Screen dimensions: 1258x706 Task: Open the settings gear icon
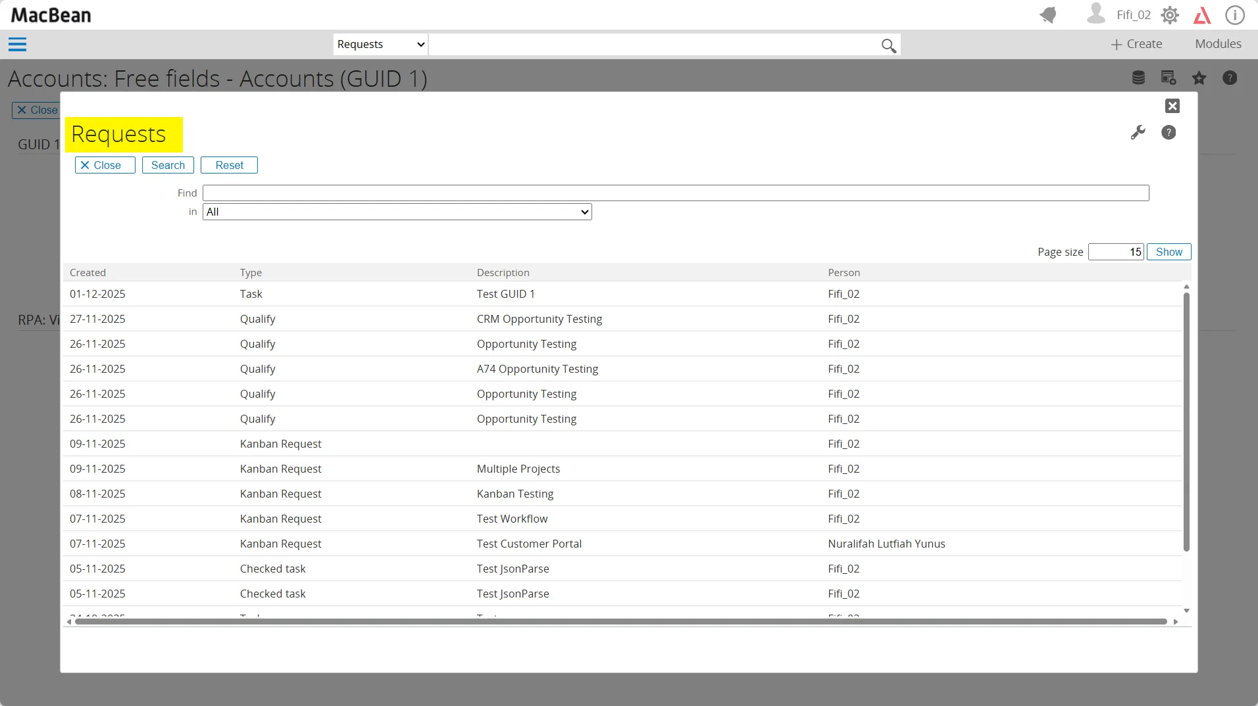(1170, 15)
